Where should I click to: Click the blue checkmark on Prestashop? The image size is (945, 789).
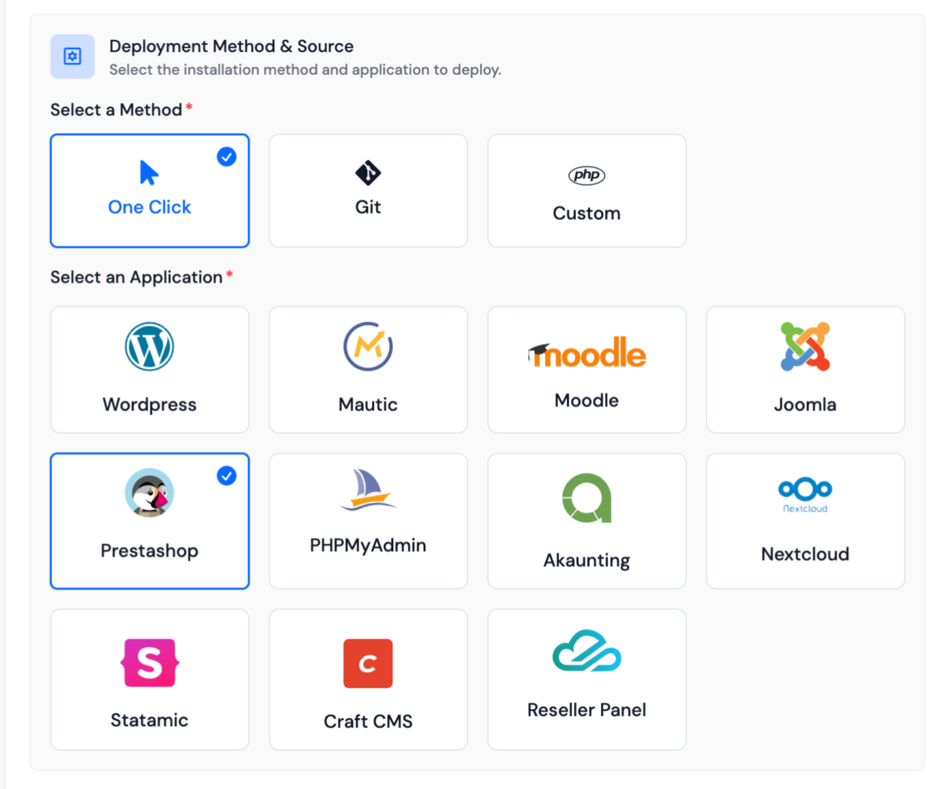tap(226, 475)
